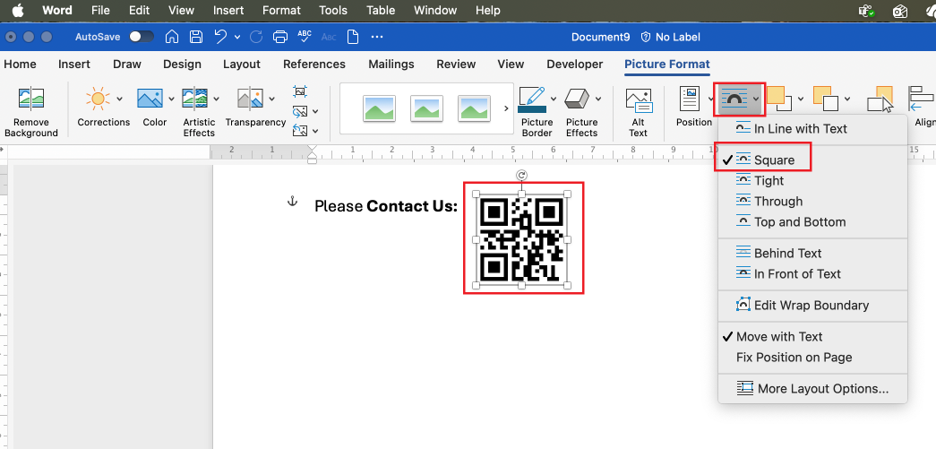This screenshot has height=449, width=936.
Task: Click Edit Wrap Boundary
Action: coord(813,306)
